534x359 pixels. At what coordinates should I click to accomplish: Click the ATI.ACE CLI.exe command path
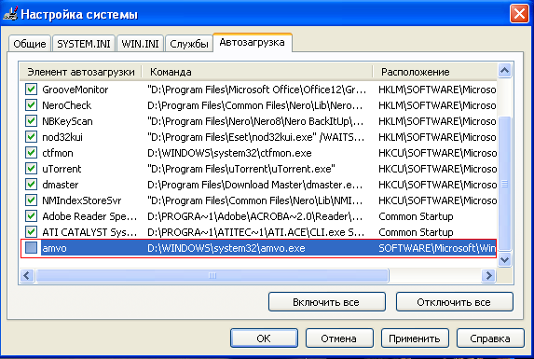pyautogui.click(x=255, y=232)
